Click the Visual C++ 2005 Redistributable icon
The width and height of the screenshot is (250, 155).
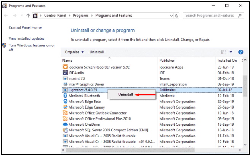coord(65,136)
